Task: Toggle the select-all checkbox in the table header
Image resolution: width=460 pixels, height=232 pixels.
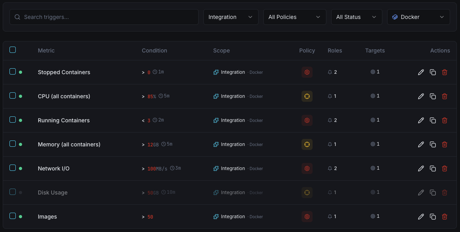Action: coord(13,50)
